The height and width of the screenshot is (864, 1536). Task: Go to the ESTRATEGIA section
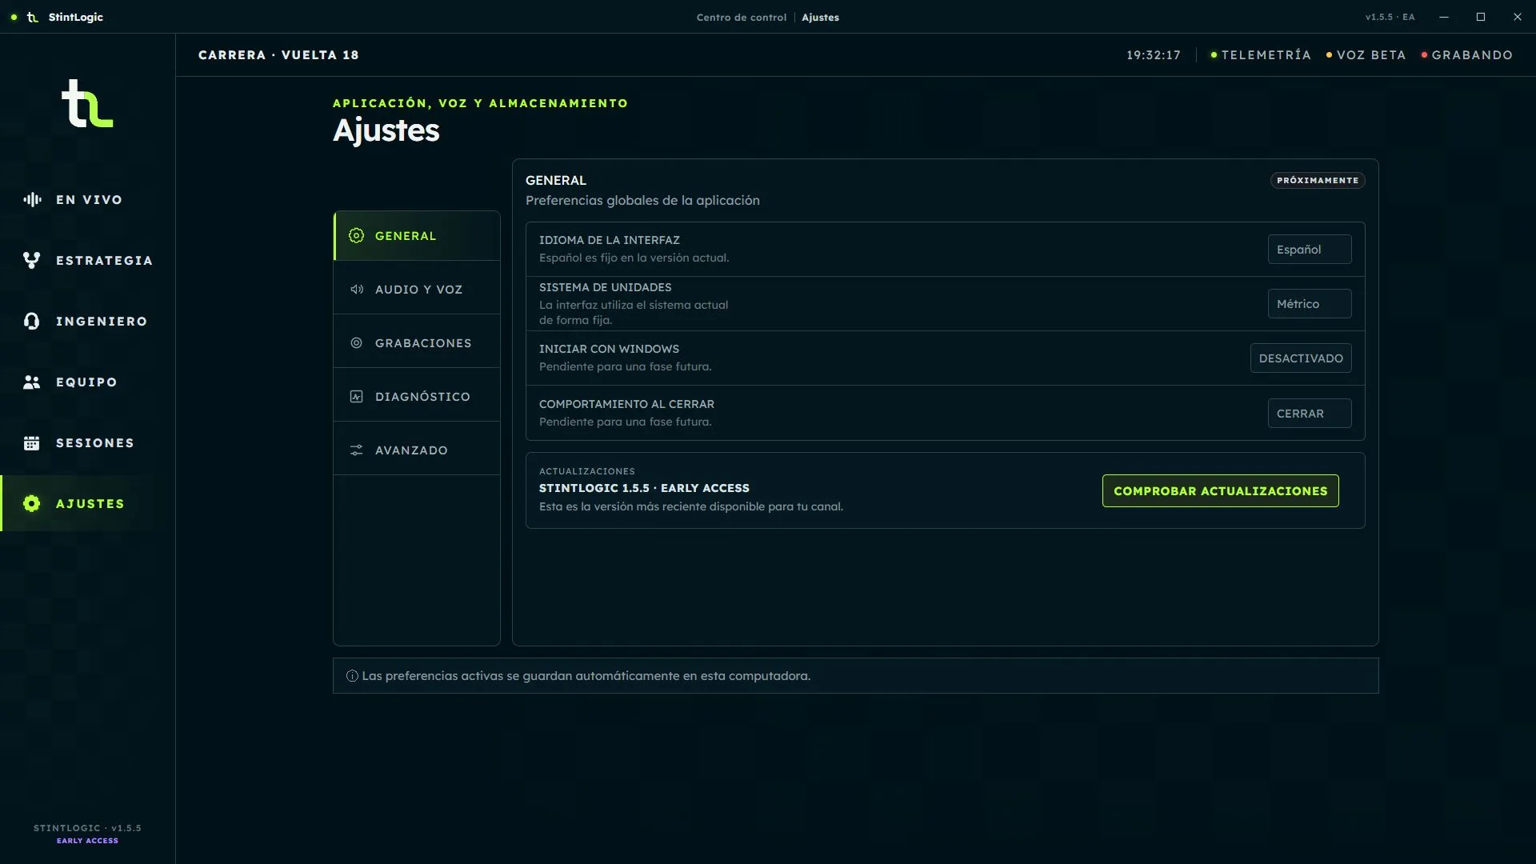pos(88,261)
